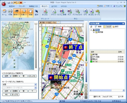Click the floppy disk save icon
Image resolution: width=127 pixels, height=103 pixels.
pyautogui.click(x=9, y=3)
